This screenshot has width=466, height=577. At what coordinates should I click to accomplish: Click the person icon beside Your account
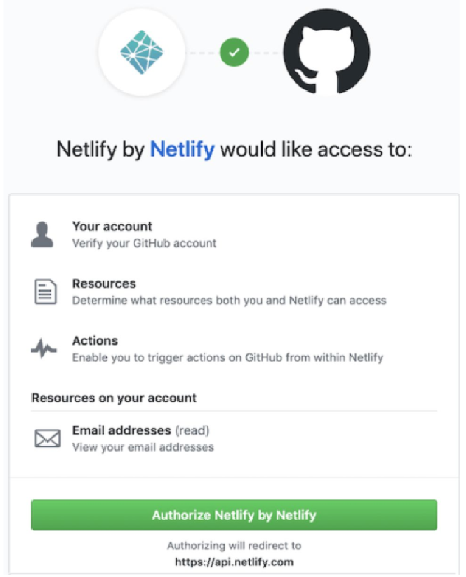point(42,234)
